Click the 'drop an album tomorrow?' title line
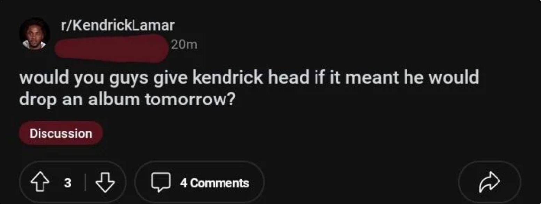The image size is (541, 204). [126, 99]
